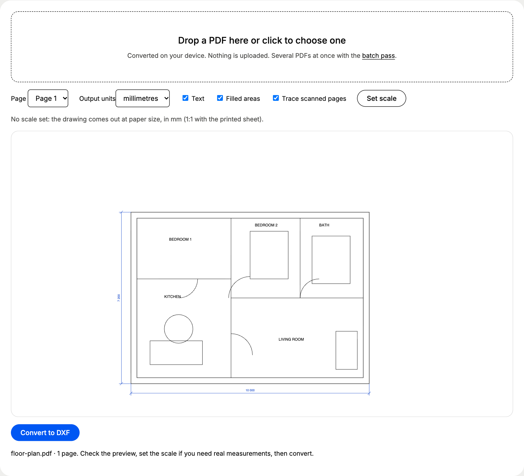Click the 7 200 vertical dimension text
This screenshot has width=524, height=476.
point(119,298)
